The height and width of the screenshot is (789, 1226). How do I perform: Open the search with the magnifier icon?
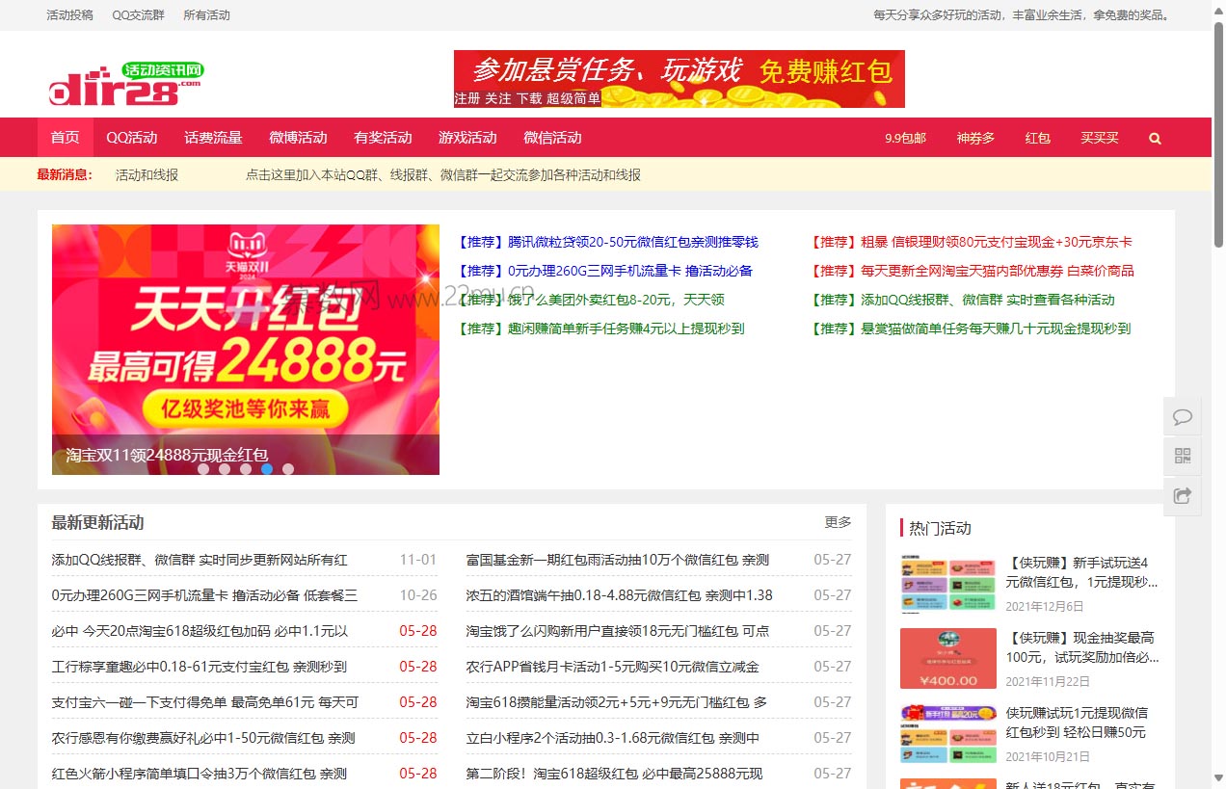pyautogui.click(x=1154, y=137)
